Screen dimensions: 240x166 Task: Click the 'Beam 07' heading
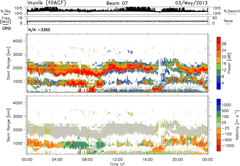click(x=117, y=3)
